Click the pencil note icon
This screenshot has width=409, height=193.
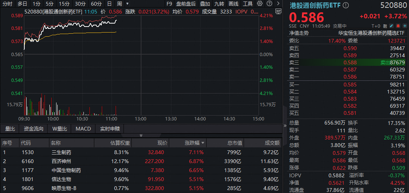pos(391,26)
